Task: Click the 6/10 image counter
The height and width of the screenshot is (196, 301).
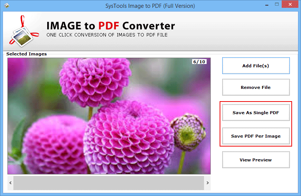Action: coord(199,62)
